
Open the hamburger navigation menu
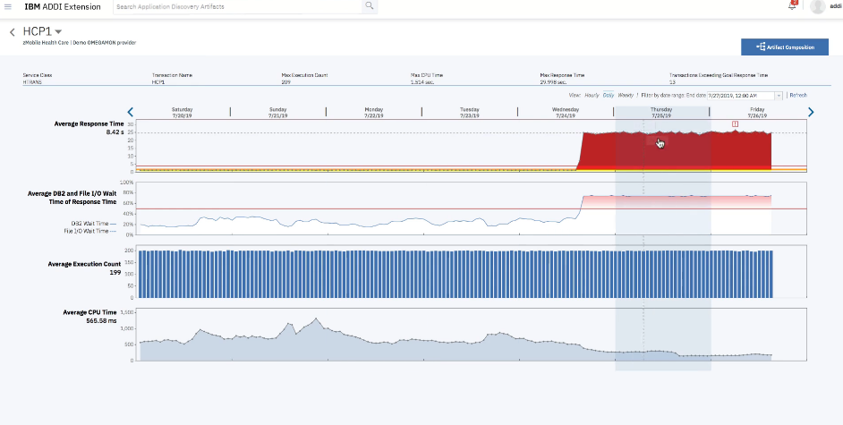pyautogui.click(x=8, y=6)
